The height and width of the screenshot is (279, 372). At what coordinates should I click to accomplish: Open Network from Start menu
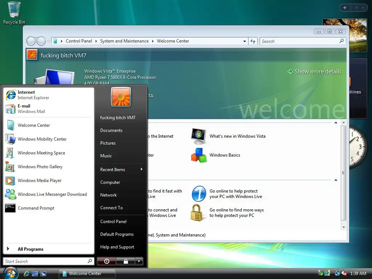point(121,195)
